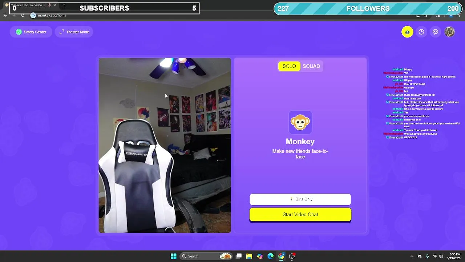Open the profile avatar menu
The image size is (465, 262).
coord(450,32)
